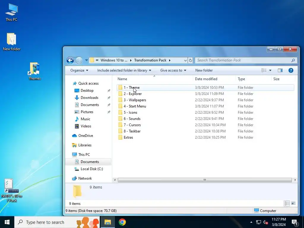Select Themes shortcut on the desktop
Viewport: 304px width, 228px height.
[x=34, y=71]
